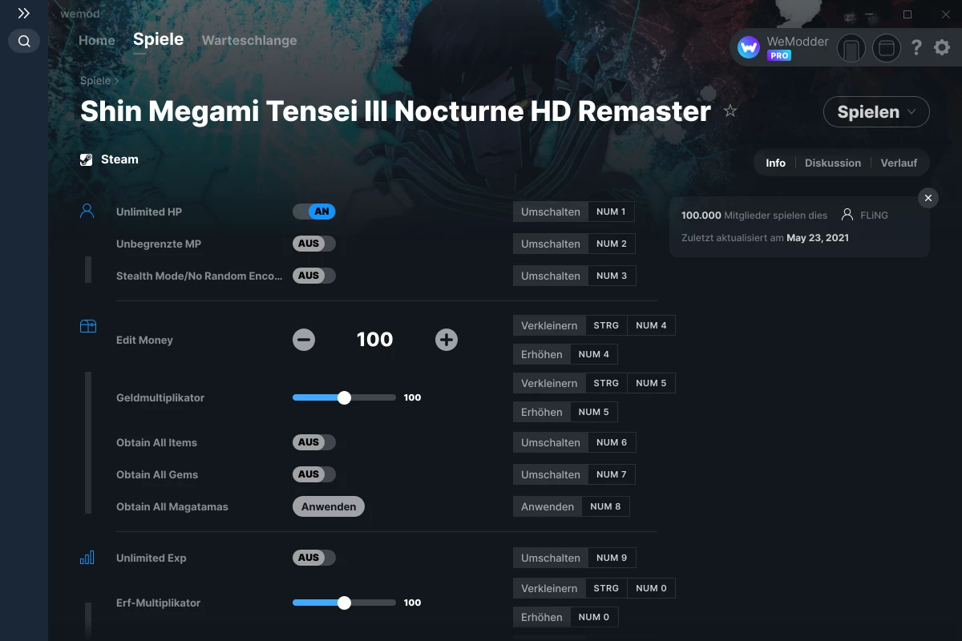Screen dimensions: 962x641
Task: Expand the sidebar with the double-arrow chevron
Action: point(23,13)
